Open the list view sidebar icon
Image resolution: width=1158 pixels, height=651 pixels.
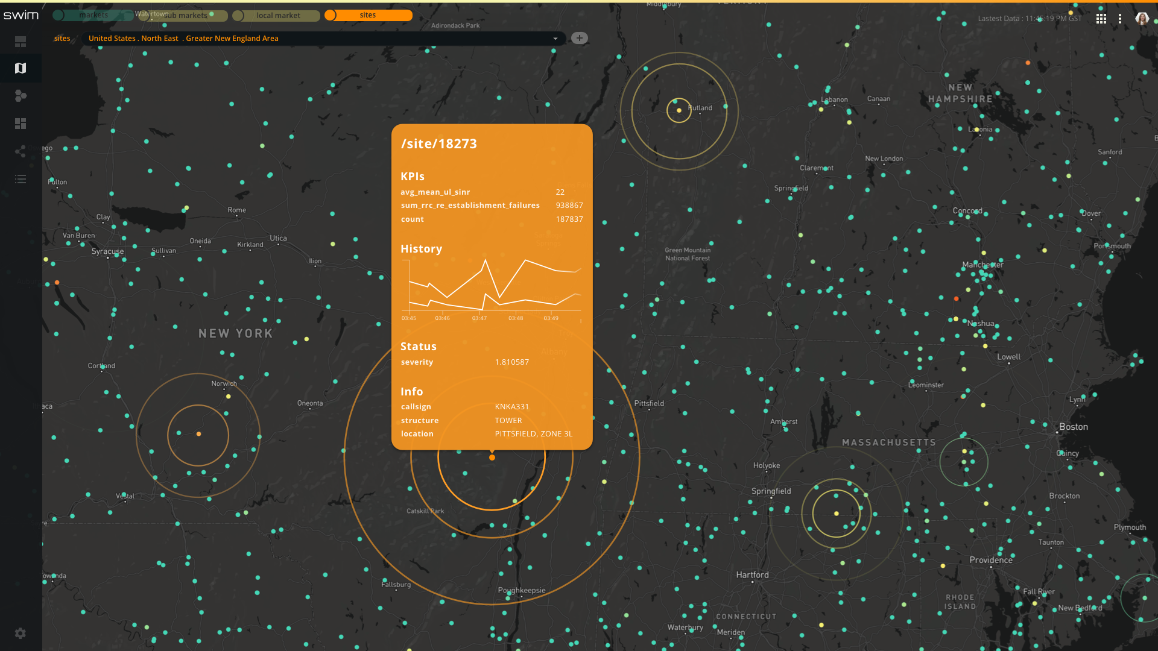tap(21, 179)
